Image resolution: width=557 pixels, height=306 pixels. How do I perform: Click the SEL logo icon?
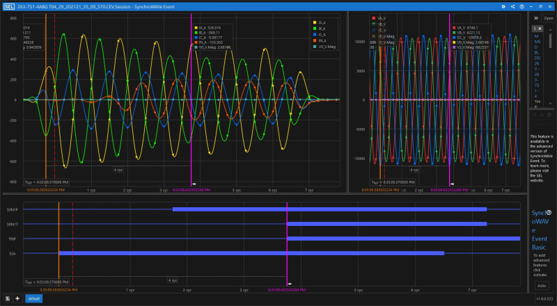click(9, 7)
